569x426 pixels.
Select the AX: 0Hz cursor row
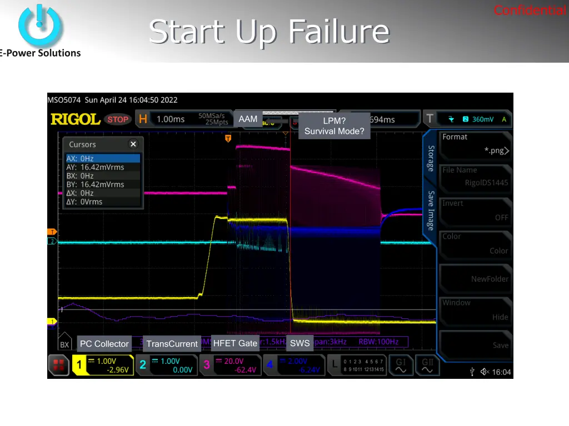click(x=103, y=159)
